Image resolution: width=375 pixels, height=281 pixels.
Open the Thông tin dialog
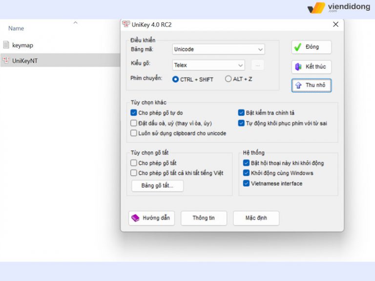click(204, 218)
